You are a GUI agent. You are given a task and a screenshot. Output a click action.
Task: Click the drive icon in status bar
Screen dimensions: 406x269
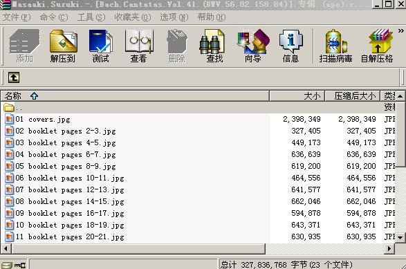pos(6,265)
